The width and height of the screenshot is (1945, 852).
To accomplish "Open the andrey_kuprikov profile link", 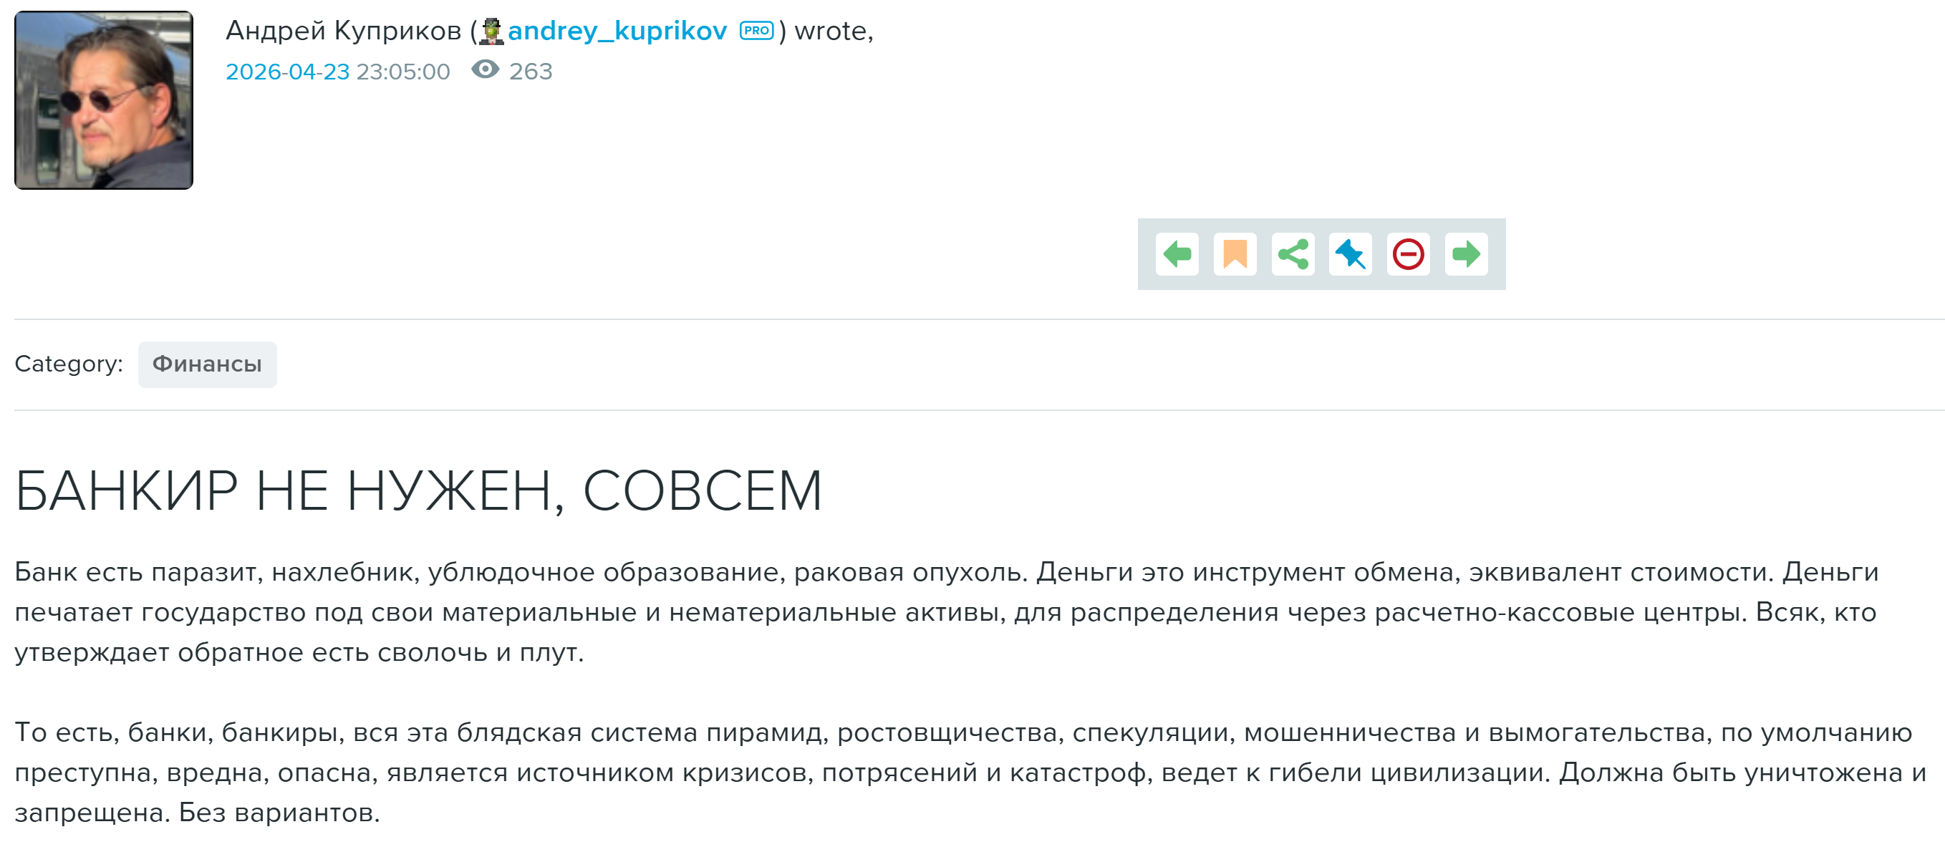I will (617, 31).
